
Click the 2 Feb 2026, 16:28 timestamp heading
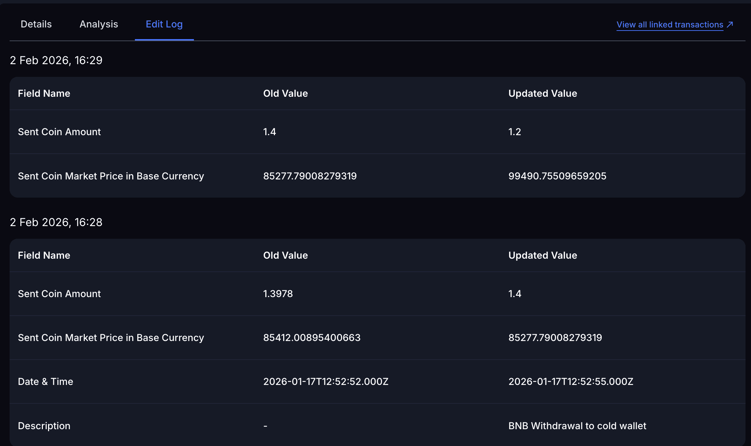coord(56,222)
